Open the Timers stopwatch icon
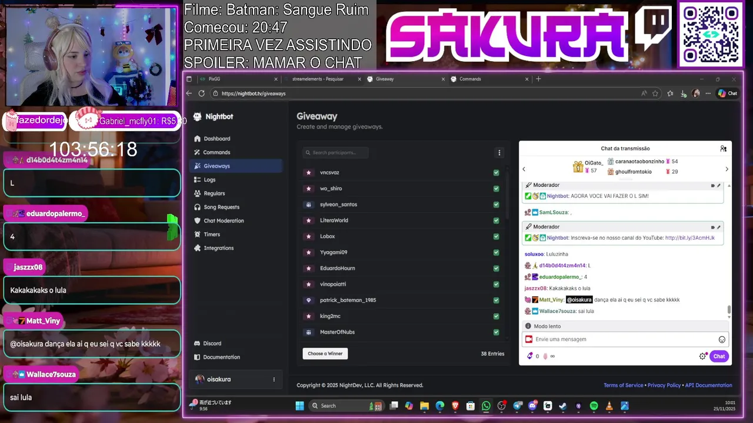753x423 pixels. pos(198,234)
